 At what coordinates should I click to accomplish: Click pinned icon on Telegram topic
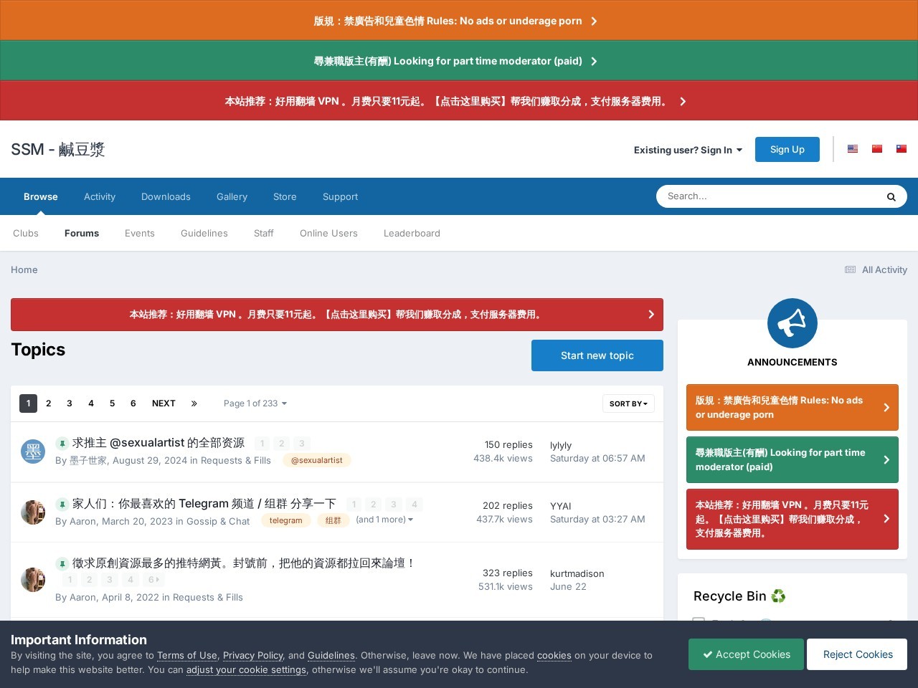(x=62, y=505)
